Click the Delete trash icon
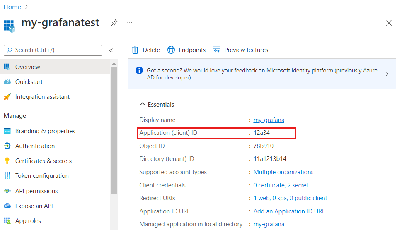The height and width of the screenshot is (230, 397). tap(135, 50)
